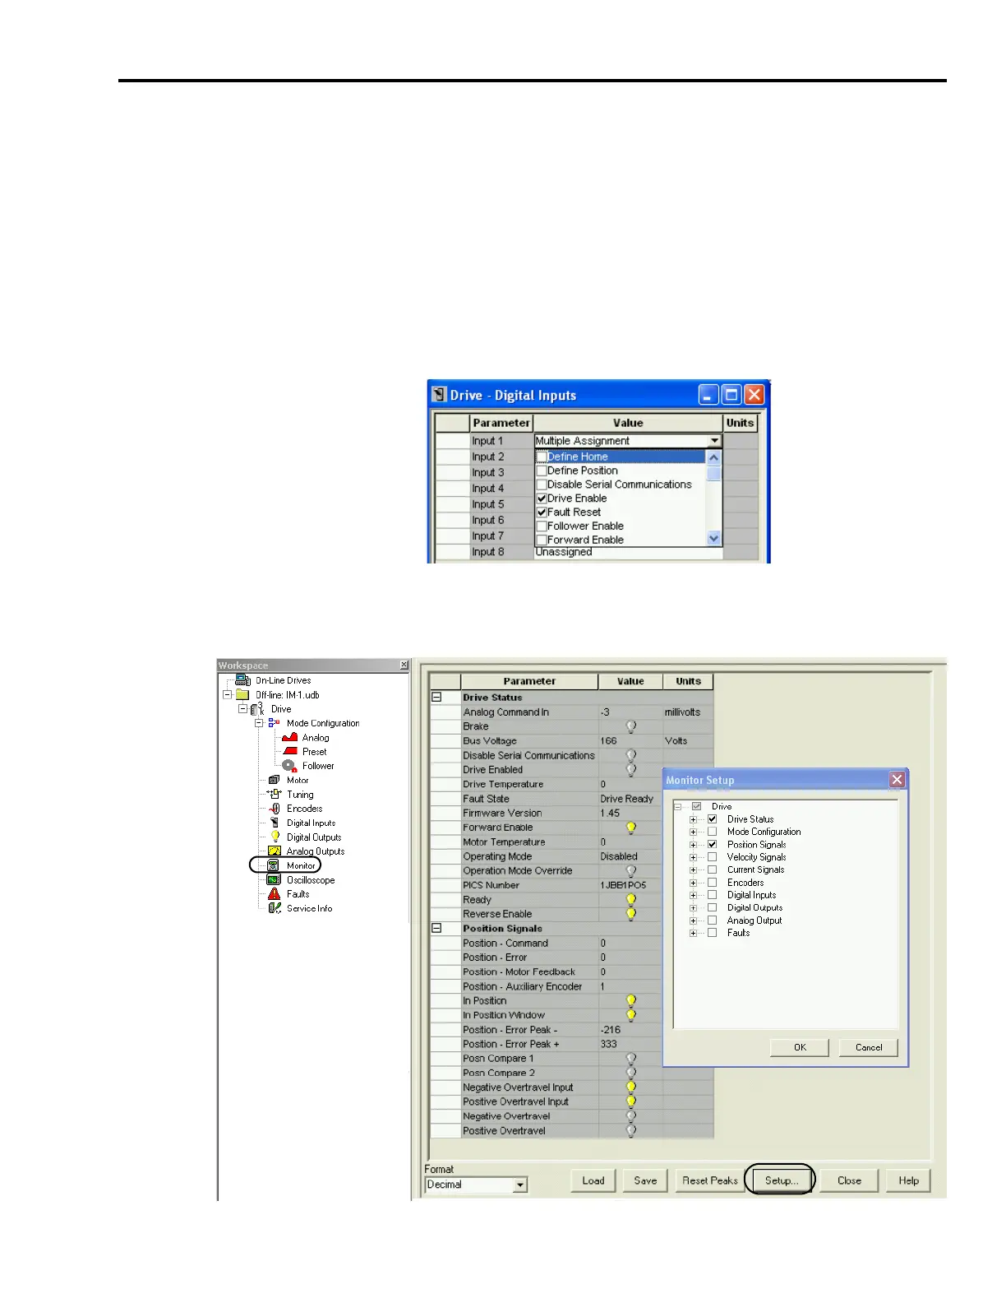Screen dimensions: 1006x1303
Task: Select the Follower mode icon
Action: [x=288, y=766]
